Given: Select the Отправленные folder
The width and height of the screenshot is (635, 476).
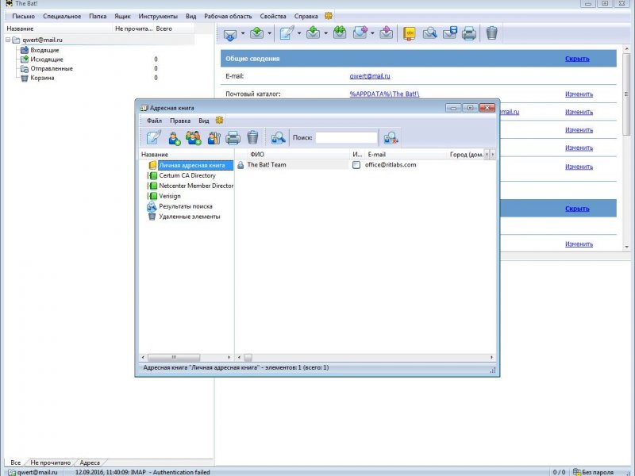Looking at the screenshot, I should (x=52, y=68).
